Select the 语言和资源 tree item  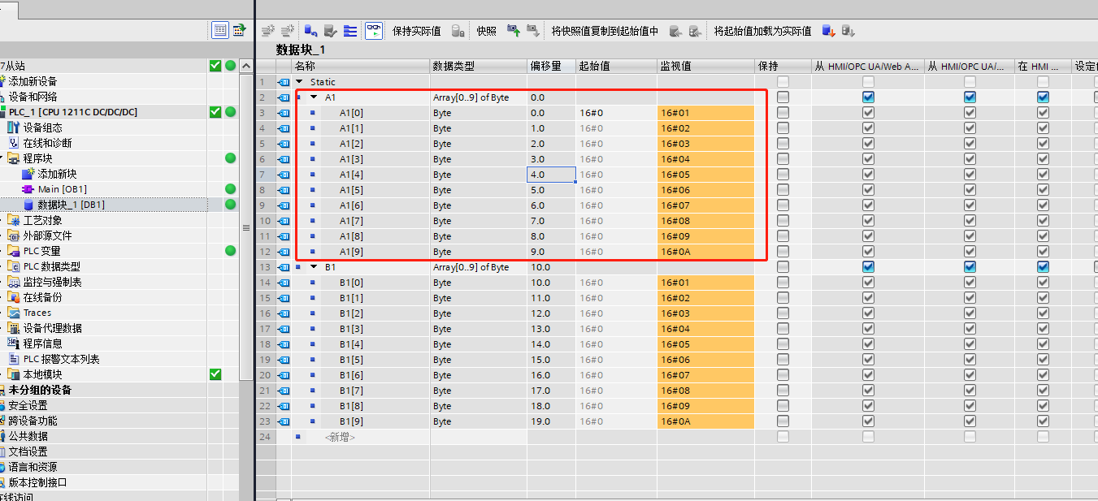tap(33, 467)
